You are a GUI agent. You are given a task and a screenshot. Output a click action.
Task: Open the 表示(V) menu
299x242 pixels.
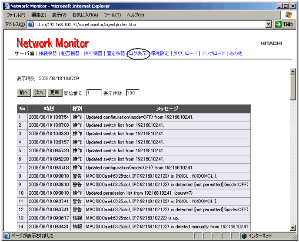point(59,15)
